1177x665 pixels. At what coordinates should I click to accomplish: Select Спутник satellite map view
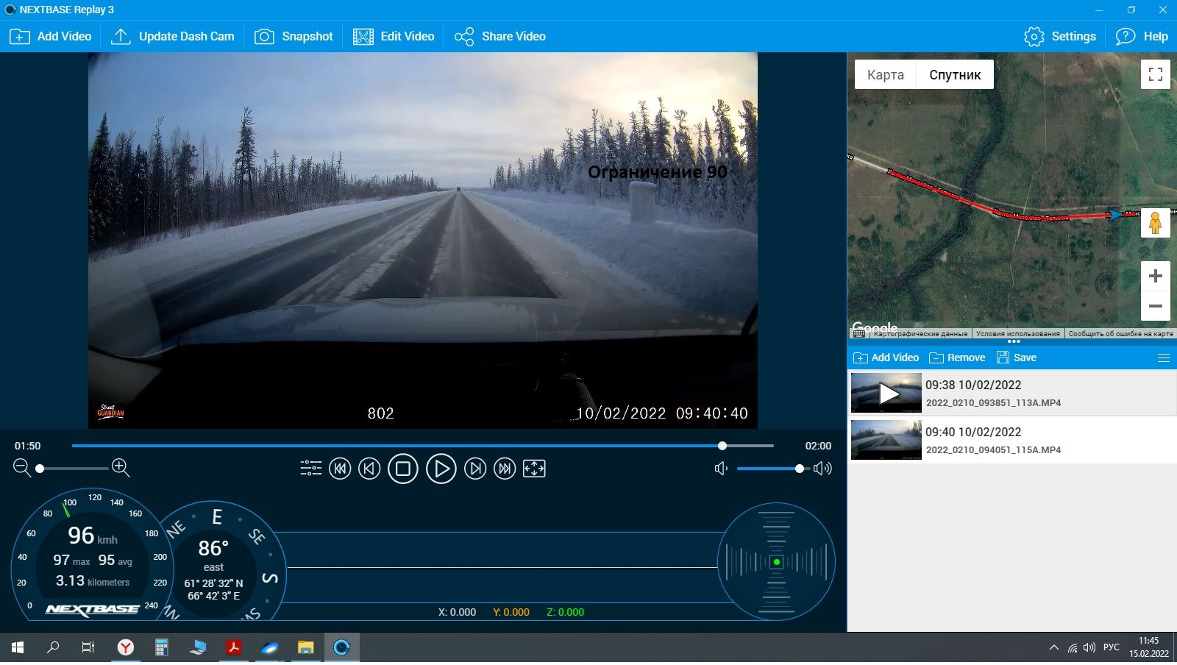pyautogui.click(x=954, y=75)
